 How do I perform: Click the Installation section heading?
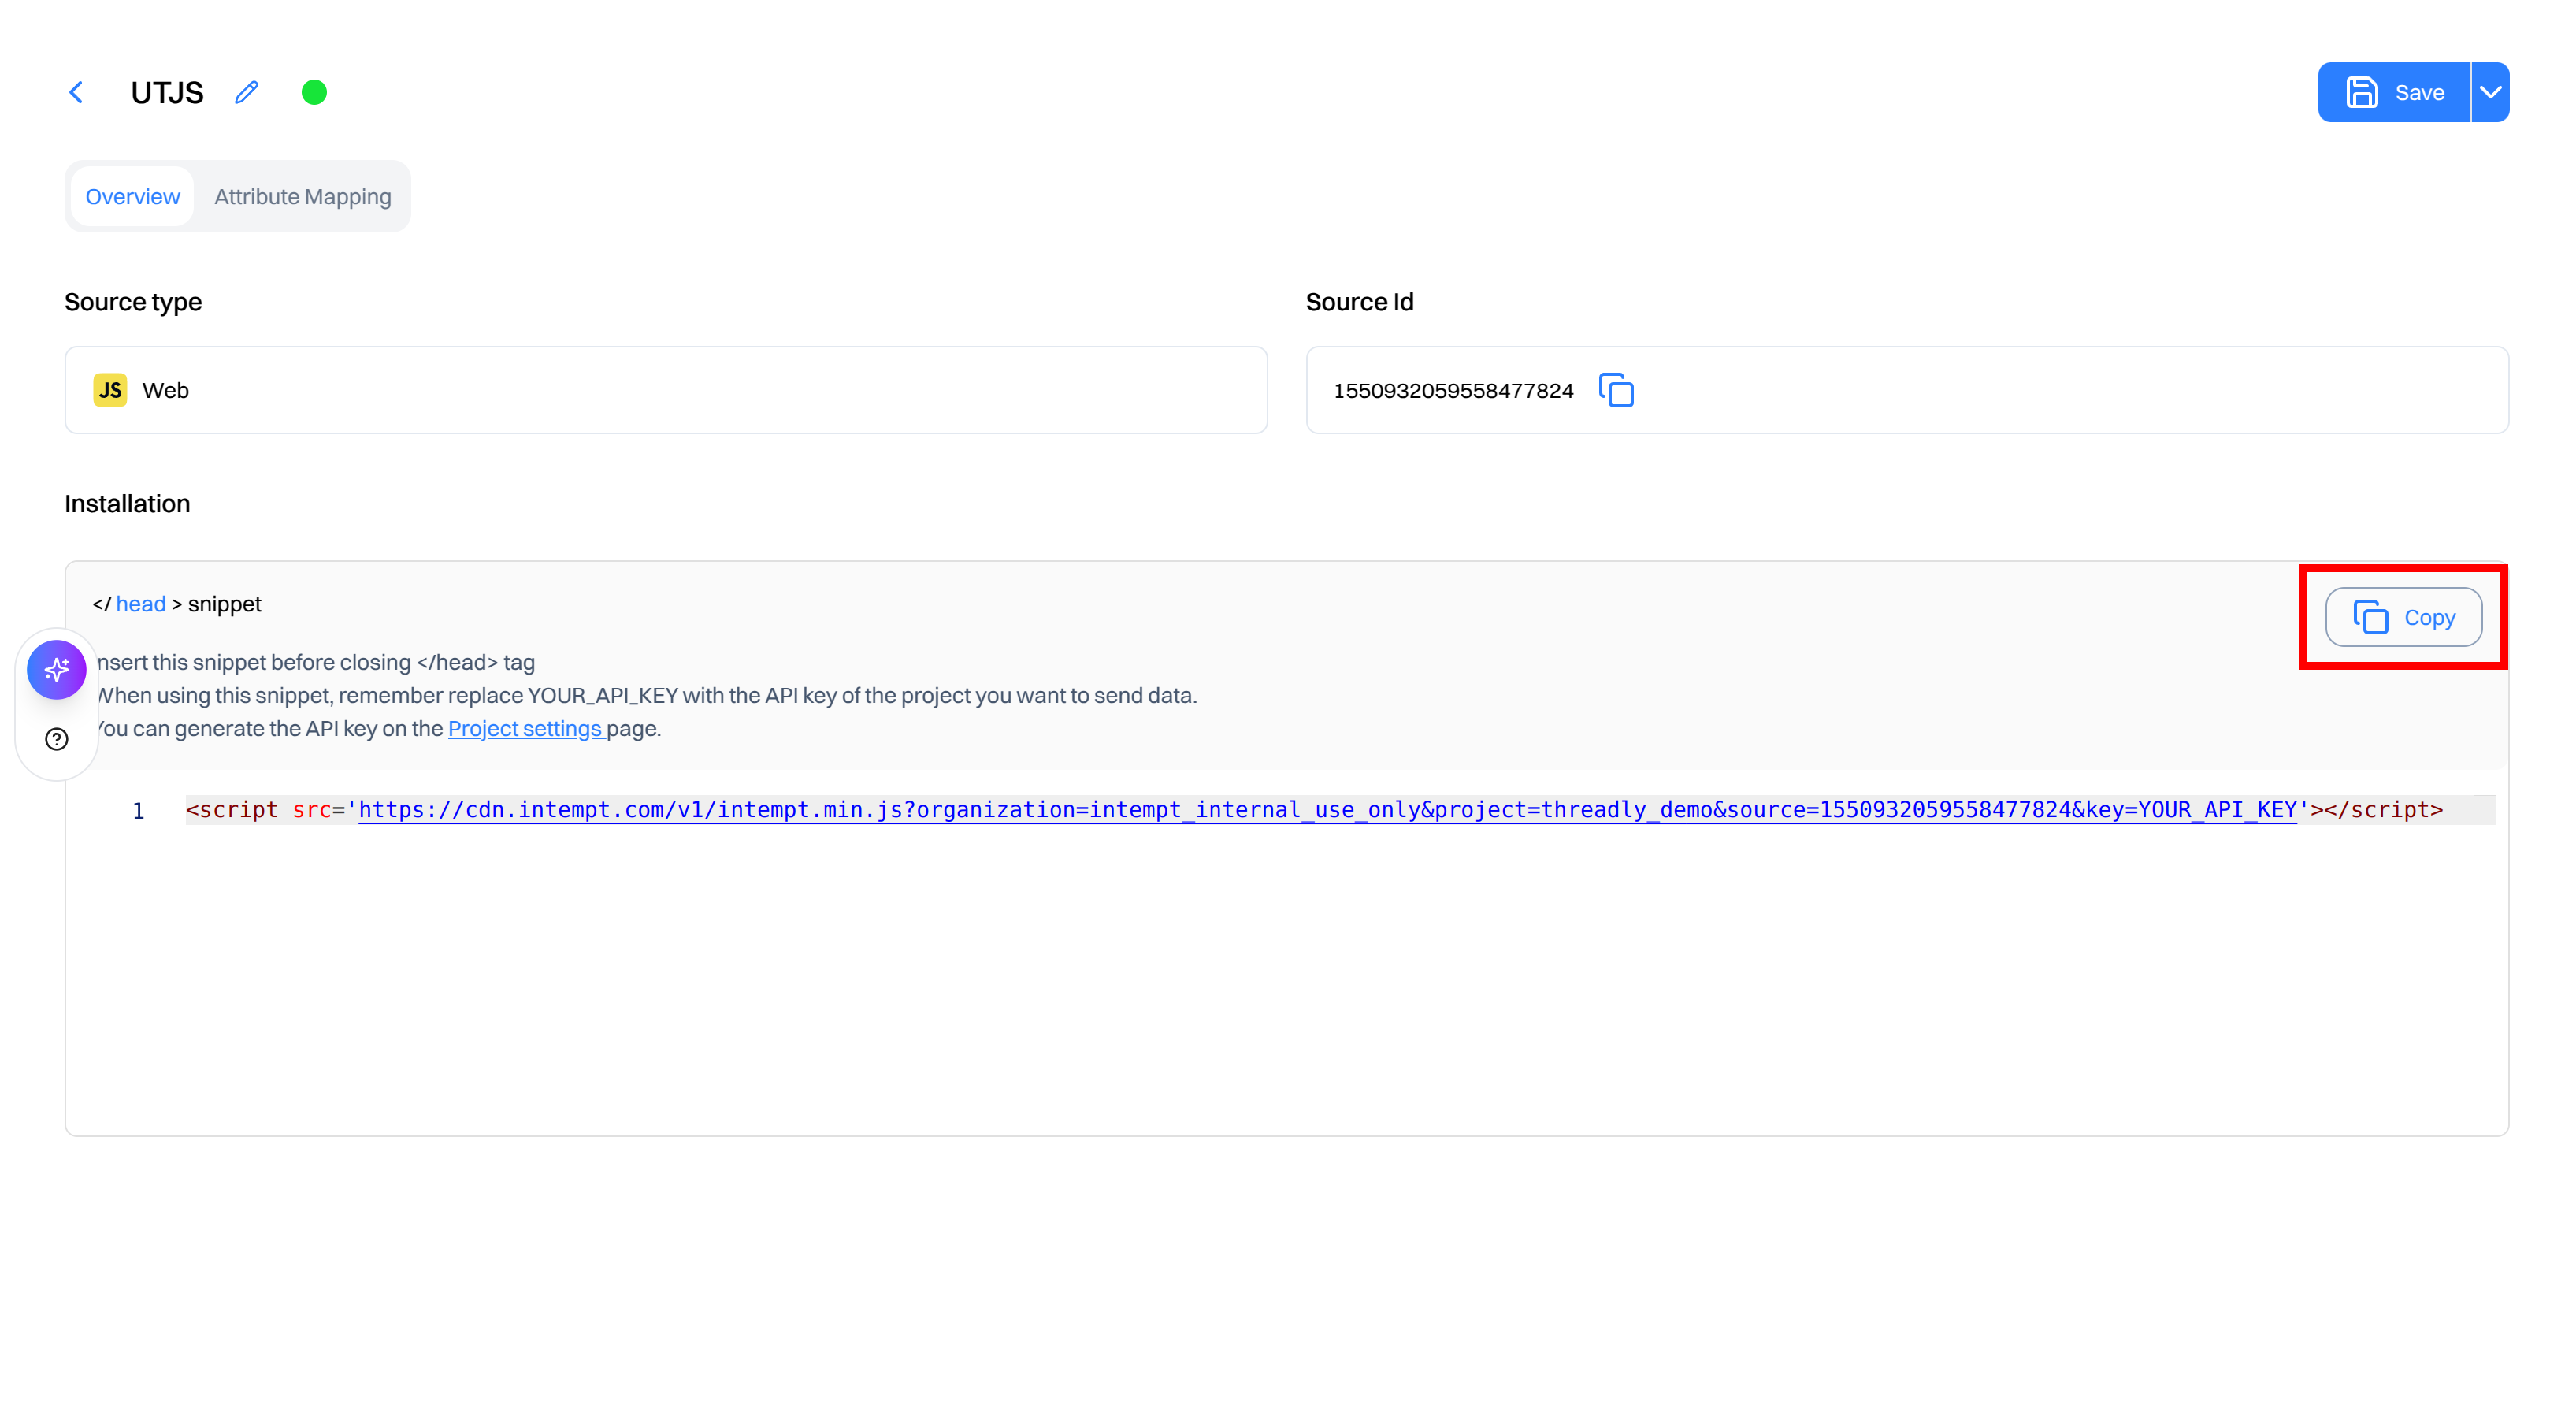[x=127, y=504]
